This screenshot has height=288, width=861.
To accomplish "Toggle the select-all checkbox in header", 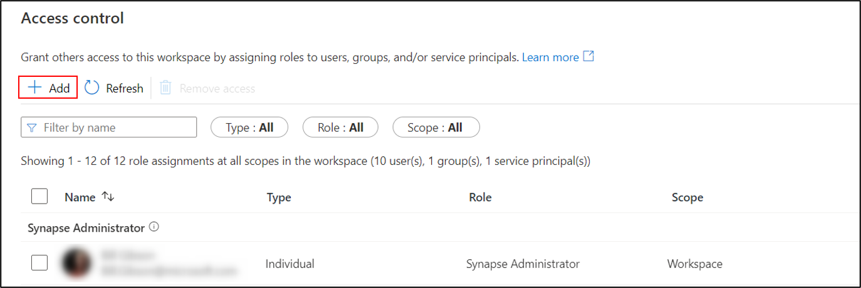I will 39,197.
